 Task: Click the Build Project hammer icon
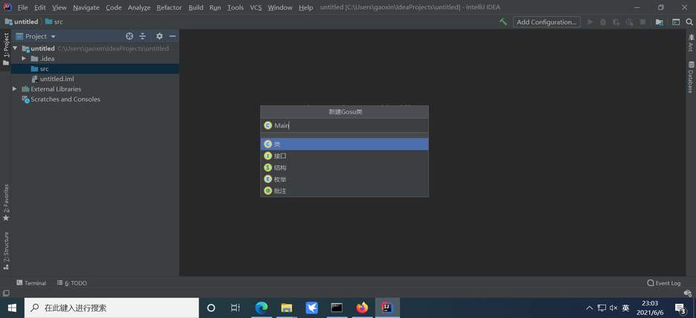pyautogui.click(x=503, y=22)
